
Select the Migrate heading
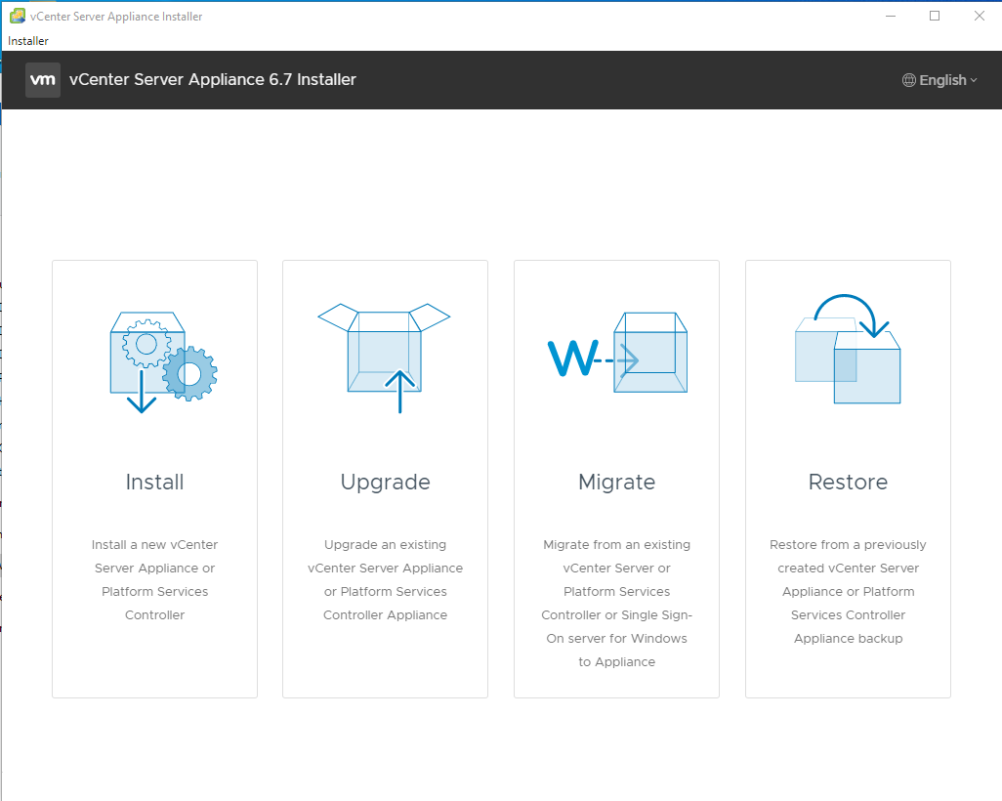[x=616, y=483]
